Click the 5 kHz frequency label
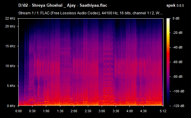This screenshot has width=191, height=118. pos(11,86)
